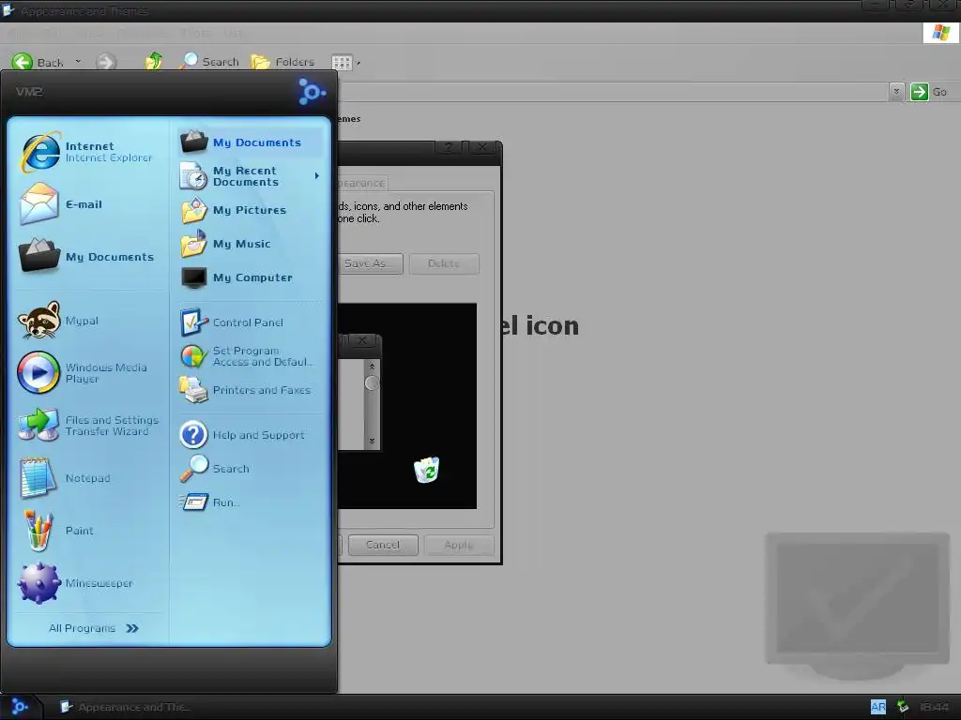Open Files and Settings Transfer Wizard
The image size is (961, 720).
point(89,426)
